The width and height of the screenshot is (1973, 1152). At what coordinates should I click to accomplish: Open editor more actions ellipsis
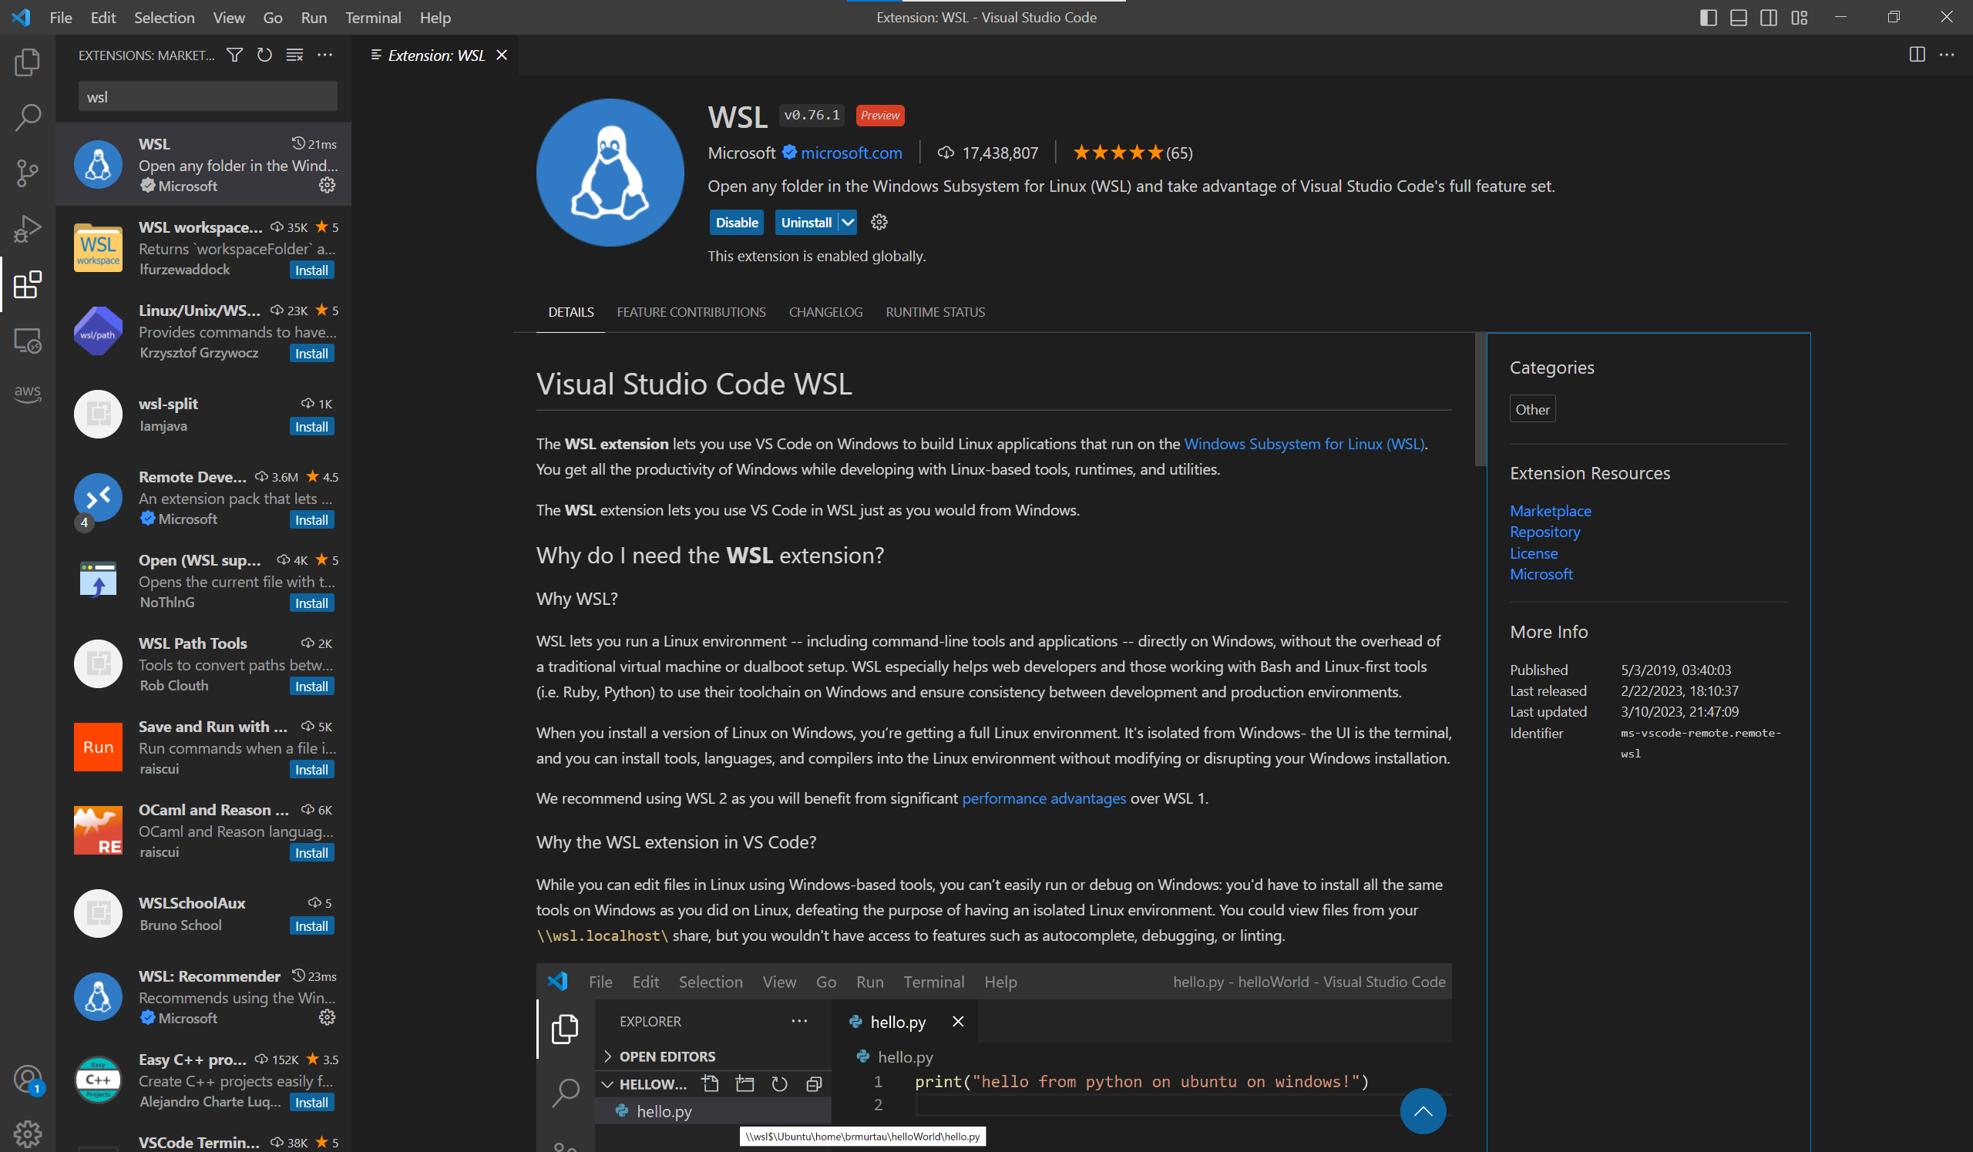[x=1947, y=55]
